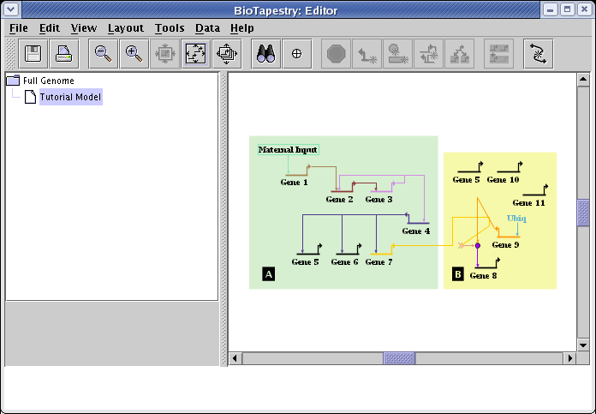Viewport: 596px width, 414px height.
Task: Click the crosshair center icon
Action: pyautogui.click(x=296, y=54)
